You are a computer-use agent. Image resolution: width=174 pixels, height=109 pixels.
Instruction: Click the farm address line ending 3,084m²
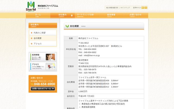click(98, 80)
